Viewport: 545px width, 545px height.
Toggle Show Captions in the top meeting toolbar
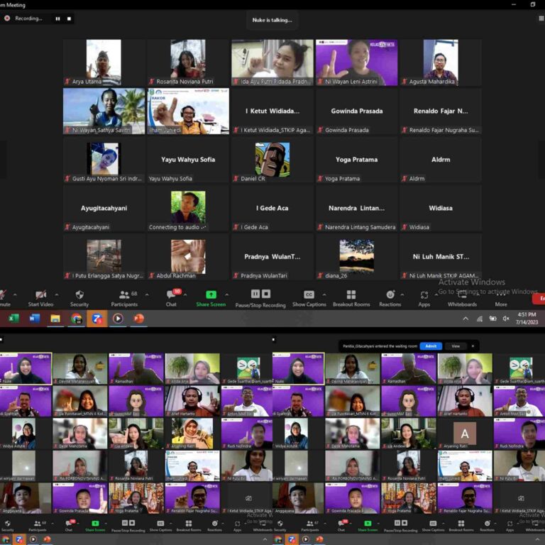pyautogui.click(x=309, y=298)
